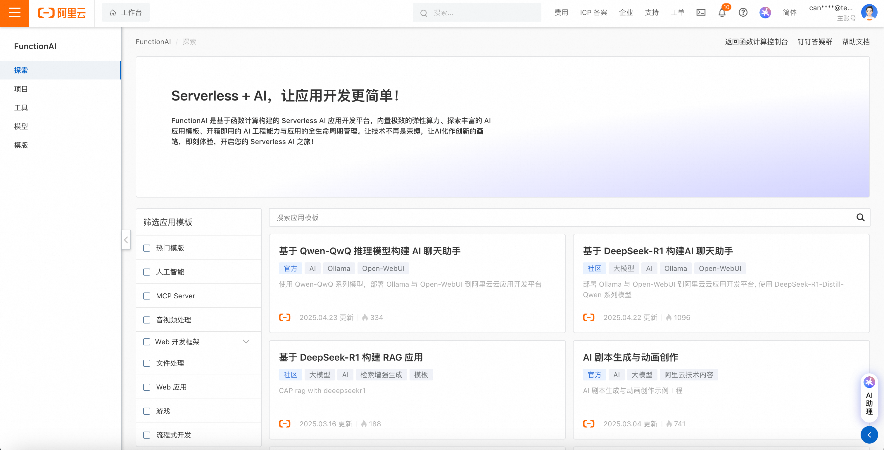
Task: Open the 帮助文档 link
Action: point(856,42)
